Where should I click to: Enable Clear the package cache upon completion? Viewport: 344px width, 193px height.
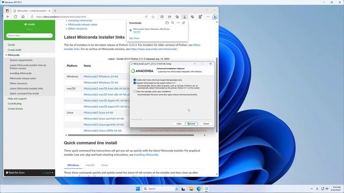[x=135, y=92]
